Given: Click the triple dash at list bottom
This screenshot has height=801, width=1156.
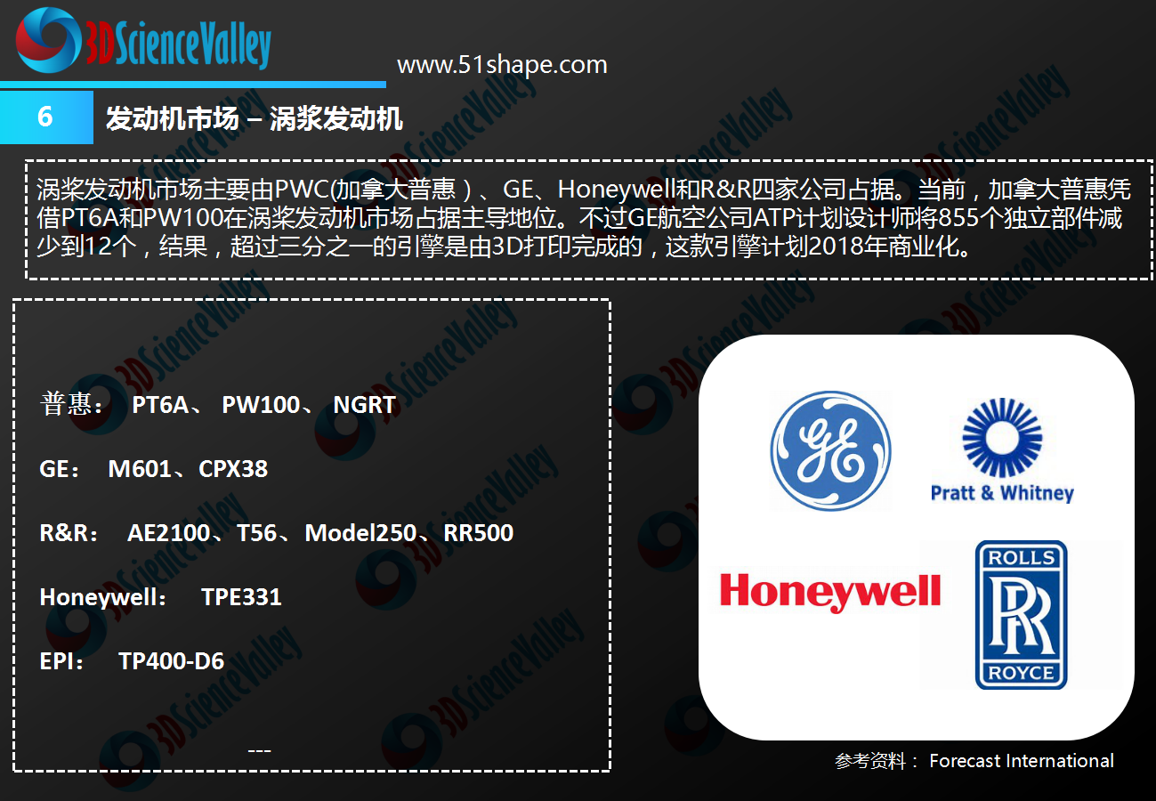Looking at the screenshot, I should [259, 751].
